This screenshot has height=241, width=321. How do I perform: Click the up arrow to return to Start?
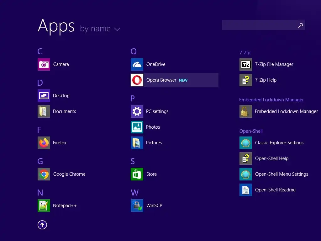pos(42,225)
